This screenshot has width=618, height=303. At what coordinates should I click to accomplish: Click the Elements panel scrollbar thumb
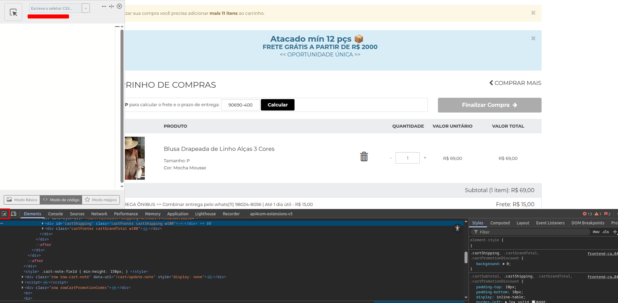[466, 257]
